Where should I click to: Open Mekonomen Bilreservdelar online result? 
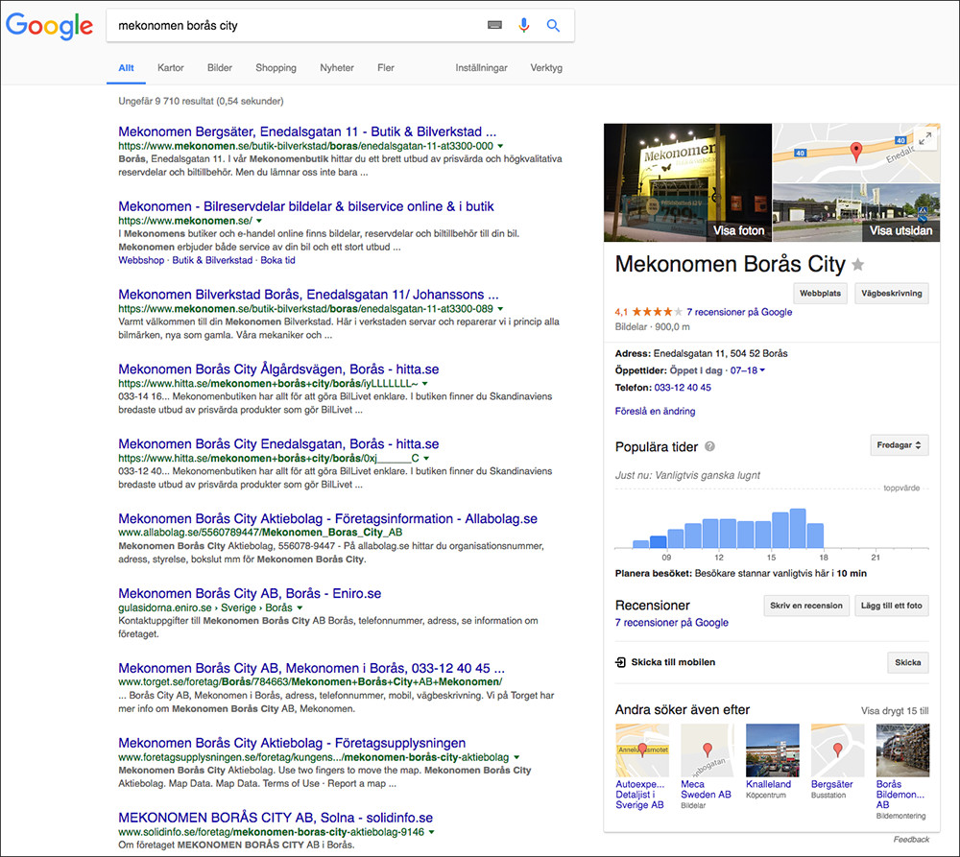[x=306, y=206]
